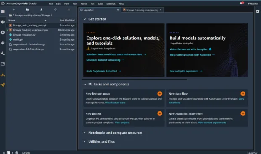This screenshot has width=261, height=154.
Task: Open the notifications bell icon
Action: click(x=242, y=3)
